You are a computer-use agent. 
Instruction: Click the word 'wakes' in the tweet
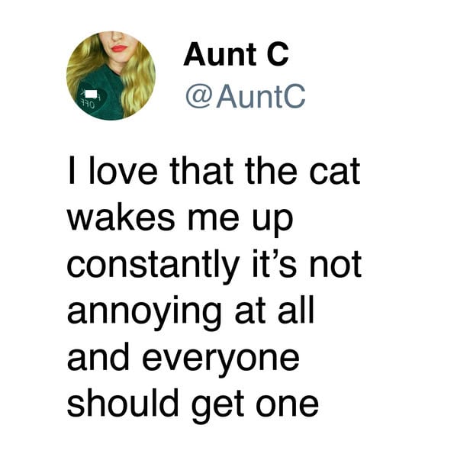tap(121, 218)
